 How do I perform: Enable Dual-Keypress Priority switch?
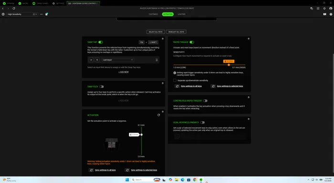click(x=202, y=123)
